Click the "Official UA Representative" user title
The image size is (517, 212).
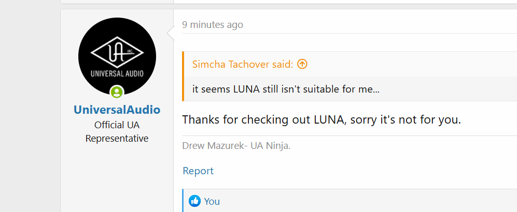click(x=117, y=132)
